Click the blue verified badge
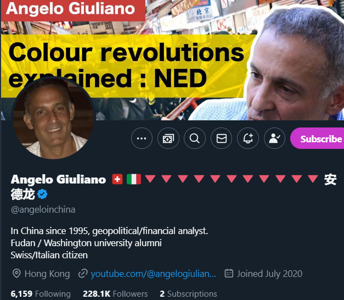Image resolution: width=344 pixels, height=300 pixels. [42, 195]
